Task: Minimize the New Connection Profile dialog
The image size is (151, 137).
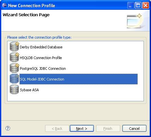Action: 131,5
